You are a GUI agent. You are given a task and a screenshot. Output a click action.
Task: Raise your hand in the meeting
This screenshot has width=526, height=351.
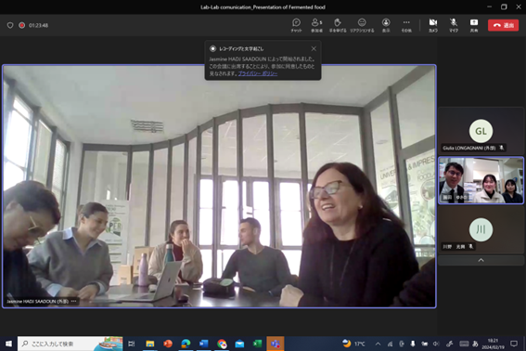point(338,25)
